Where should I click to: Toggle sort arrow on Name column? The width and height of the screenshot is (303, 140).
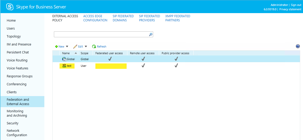point(76,53)
